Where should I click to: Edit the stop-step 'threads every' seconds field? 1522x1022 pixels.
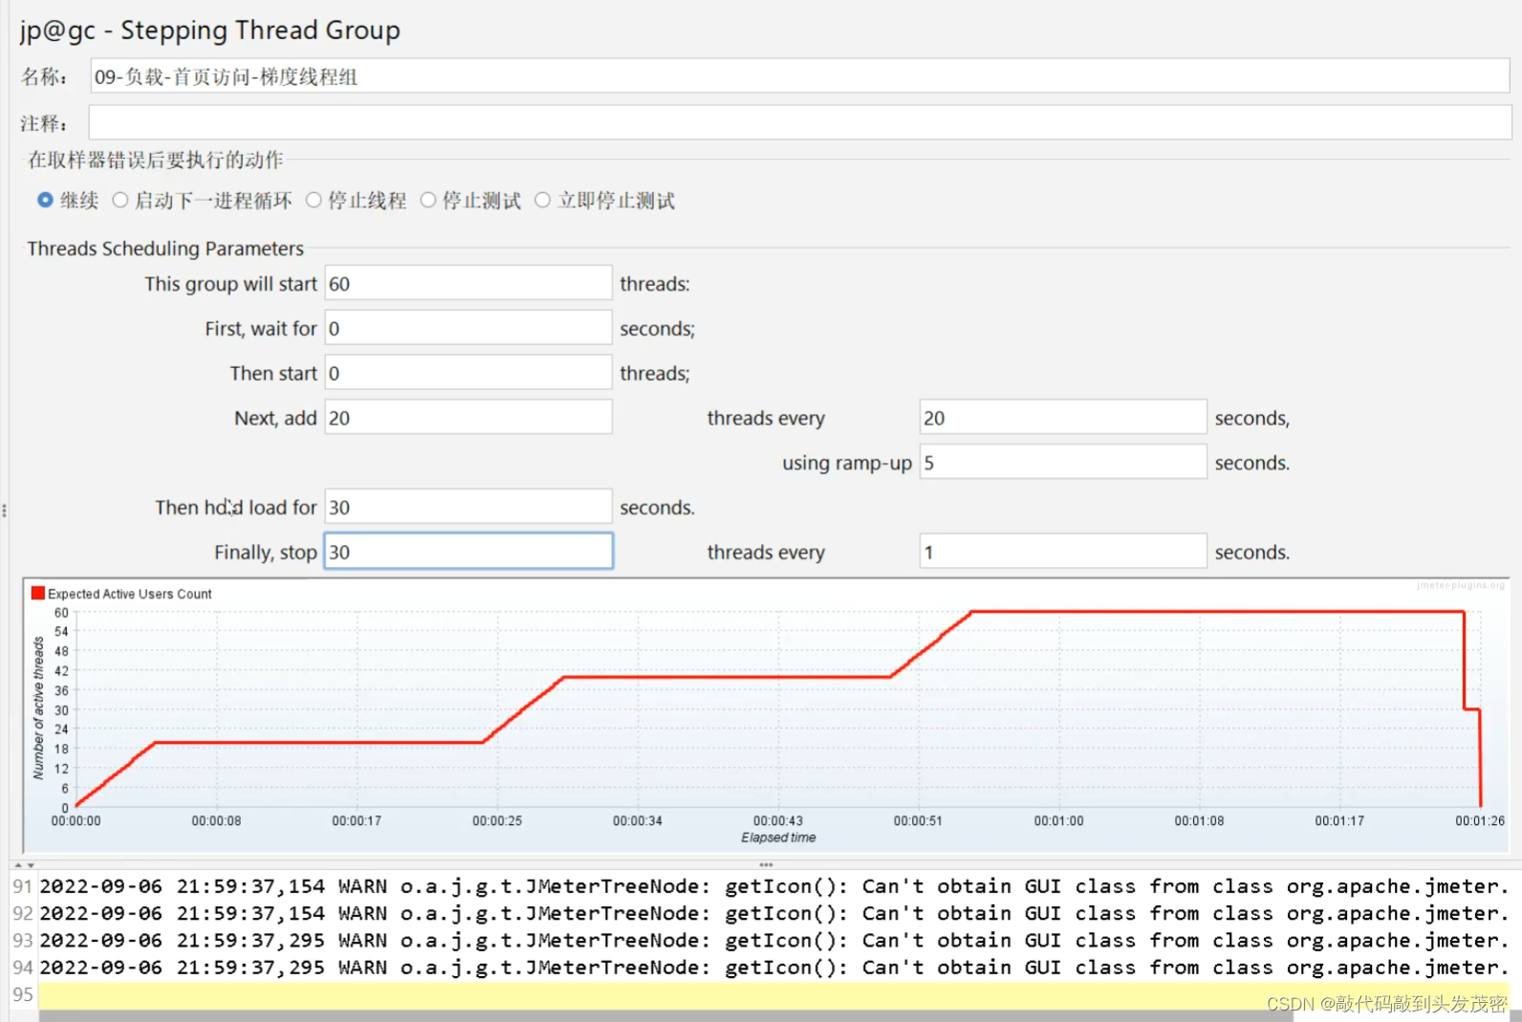coord(1063,552)
